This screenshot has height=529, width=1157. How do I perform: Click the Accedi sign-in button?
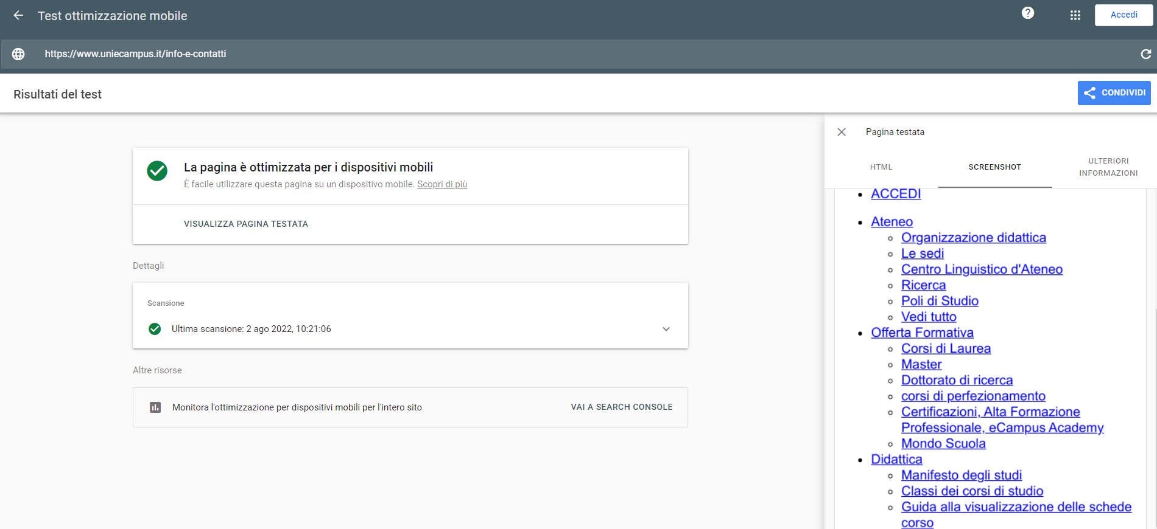[1124, 15]
